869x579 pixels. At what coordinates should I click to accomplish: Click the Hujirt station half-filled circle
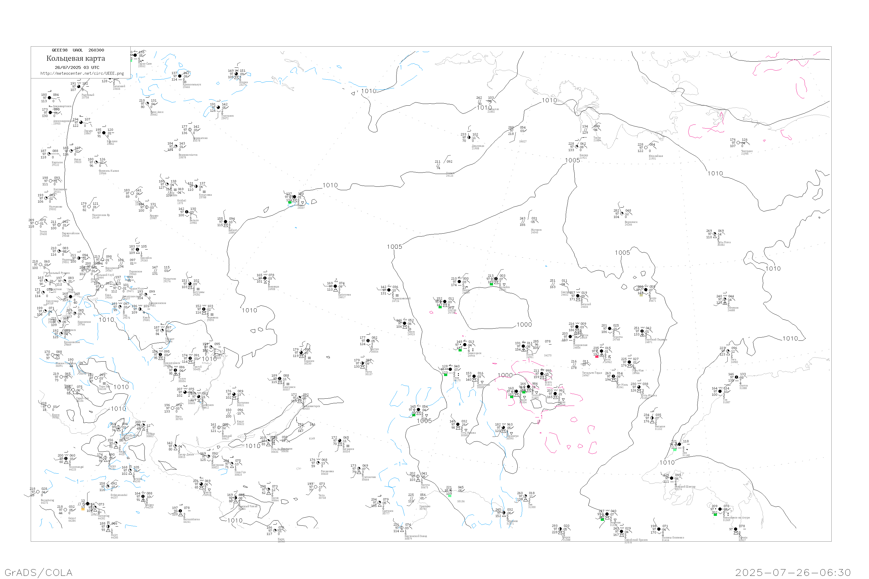pos(108,527)
